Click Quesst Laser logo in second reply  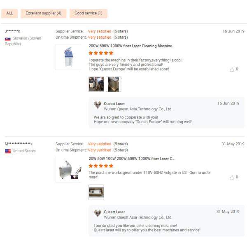[98, 213]
